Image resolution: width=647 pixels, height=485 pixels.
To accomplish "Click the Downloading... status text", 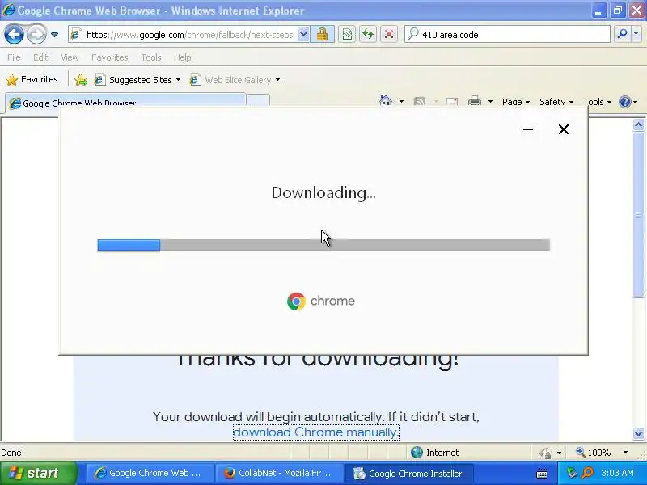I will pos(323,193).
